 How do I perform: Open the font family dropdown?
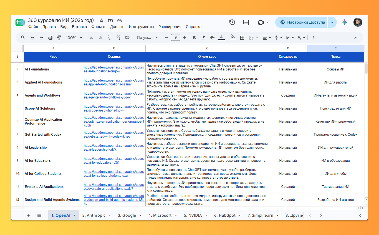tap(147, 37)
